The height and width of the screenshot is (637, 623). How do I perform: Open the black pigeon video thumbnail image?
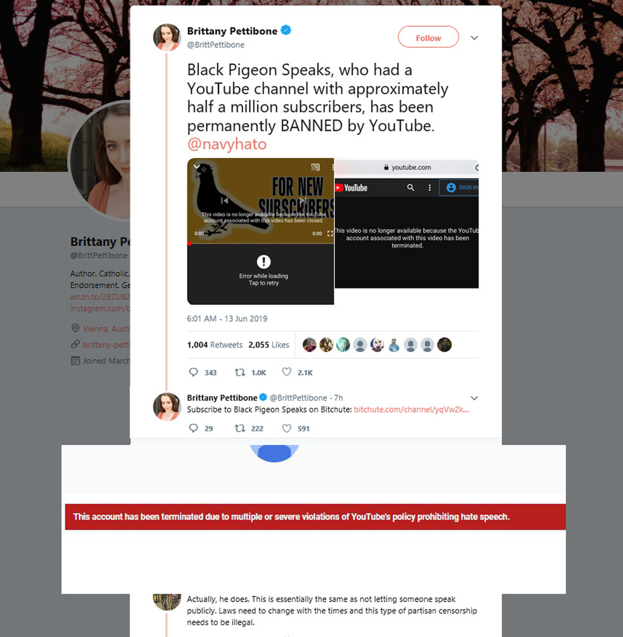coord(261,201)
